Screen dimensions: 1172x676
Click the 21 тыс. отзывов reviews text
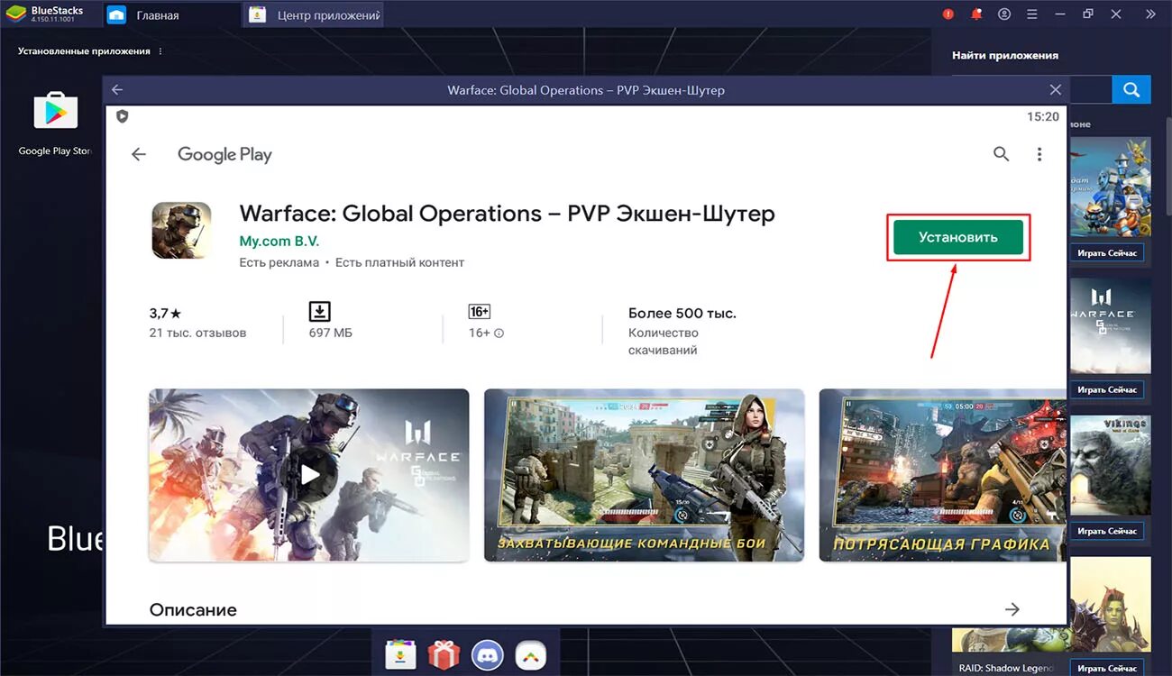(197, 333)
